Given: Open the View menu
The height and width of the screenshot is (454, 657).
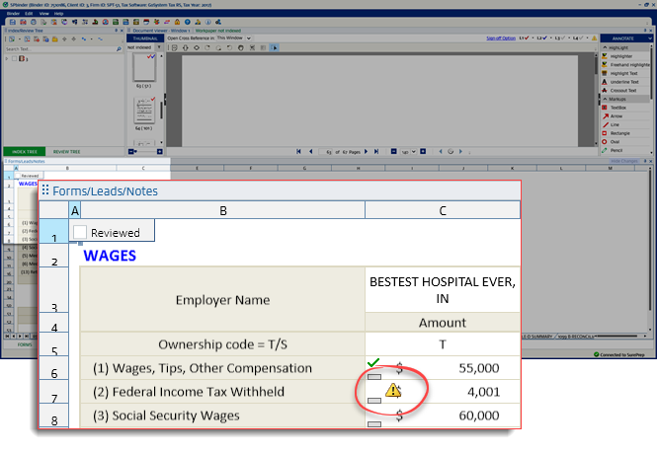Looking at the screenshot, I should click(43, 13).
